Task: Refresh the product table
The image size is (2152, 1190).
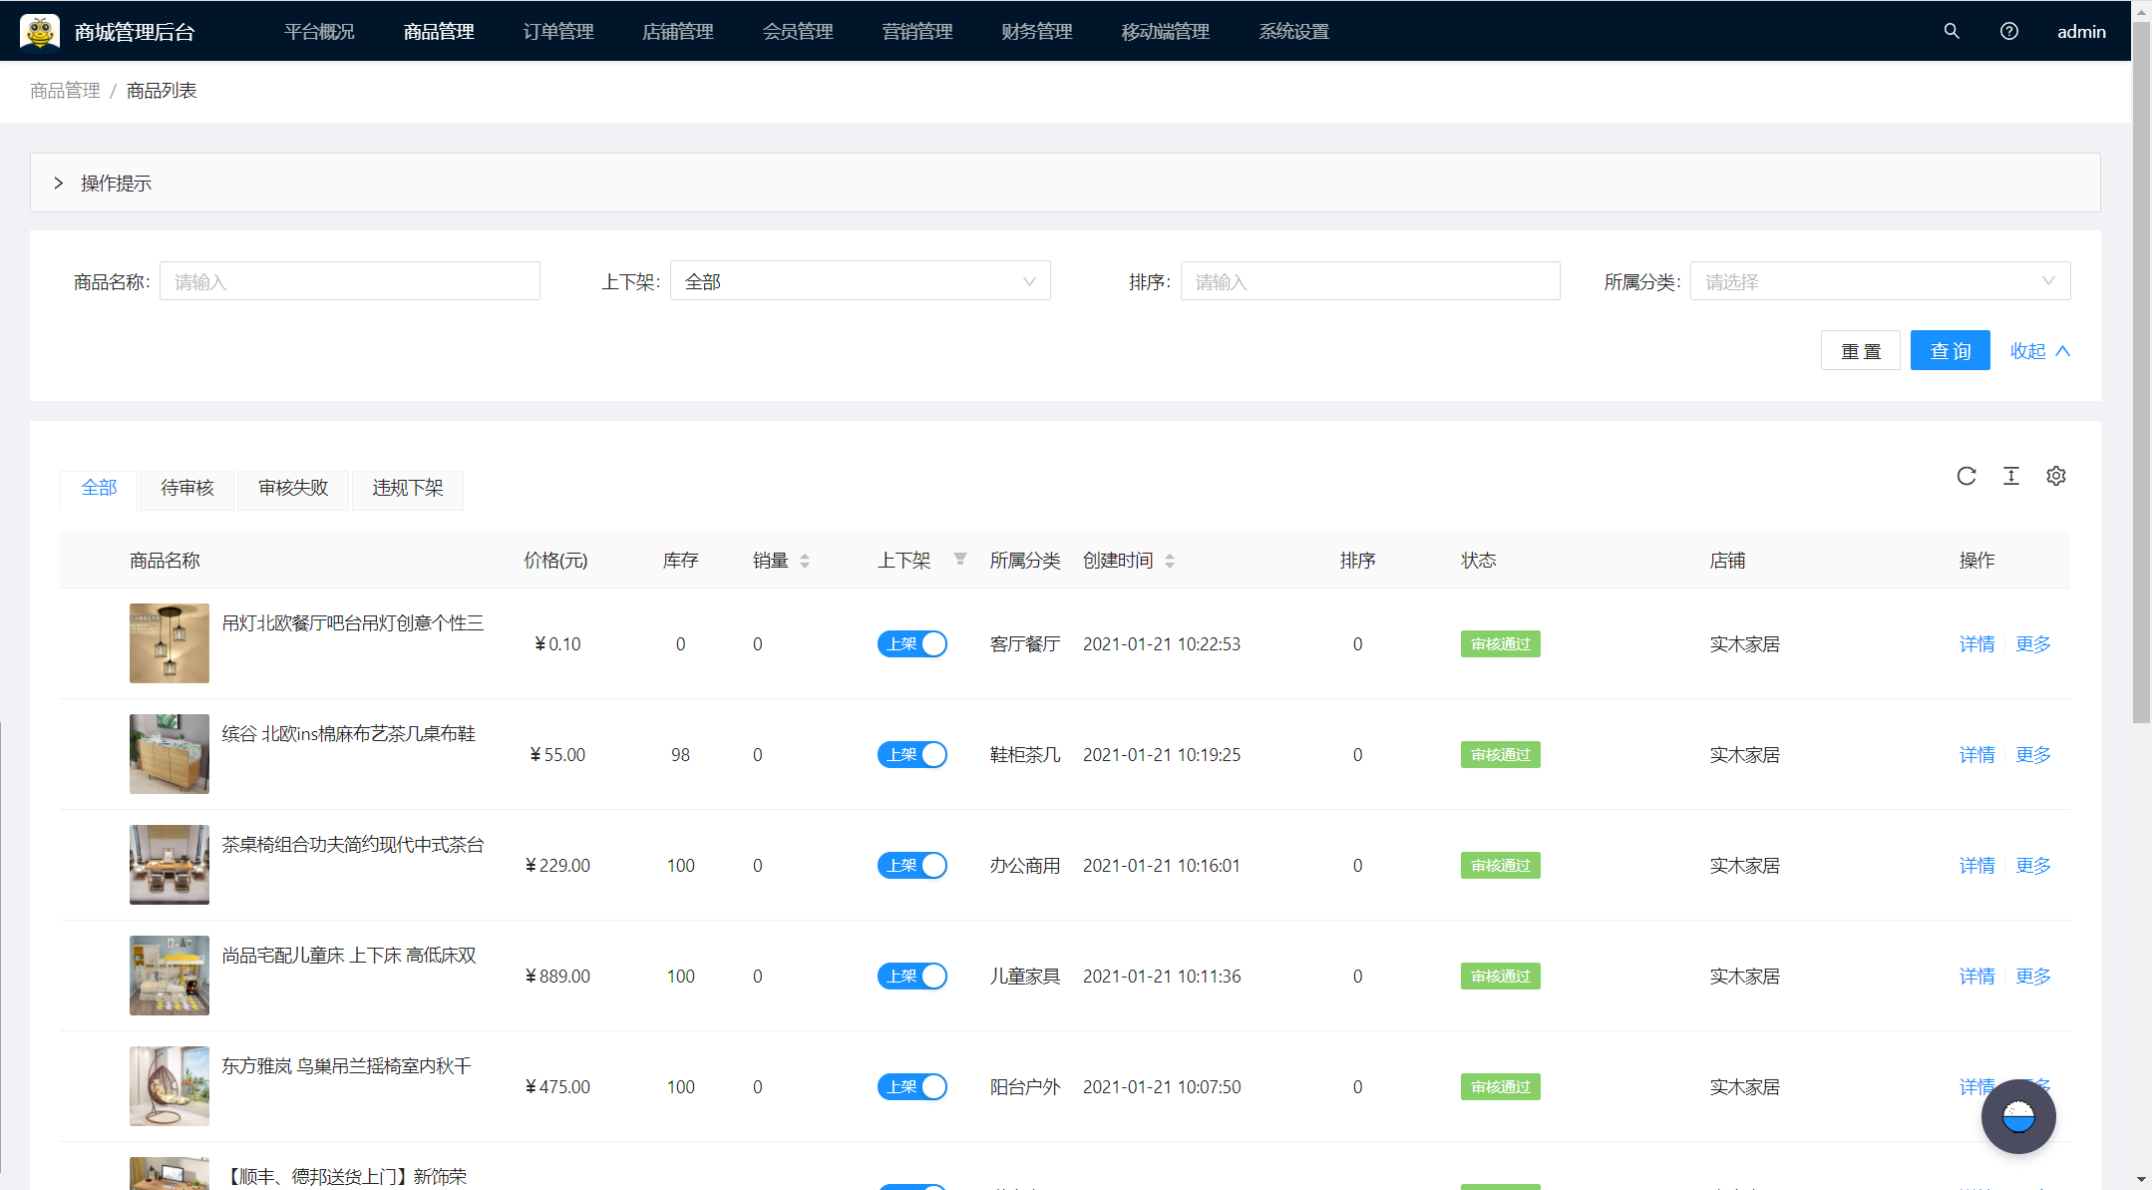Action: click(1967, 476)
